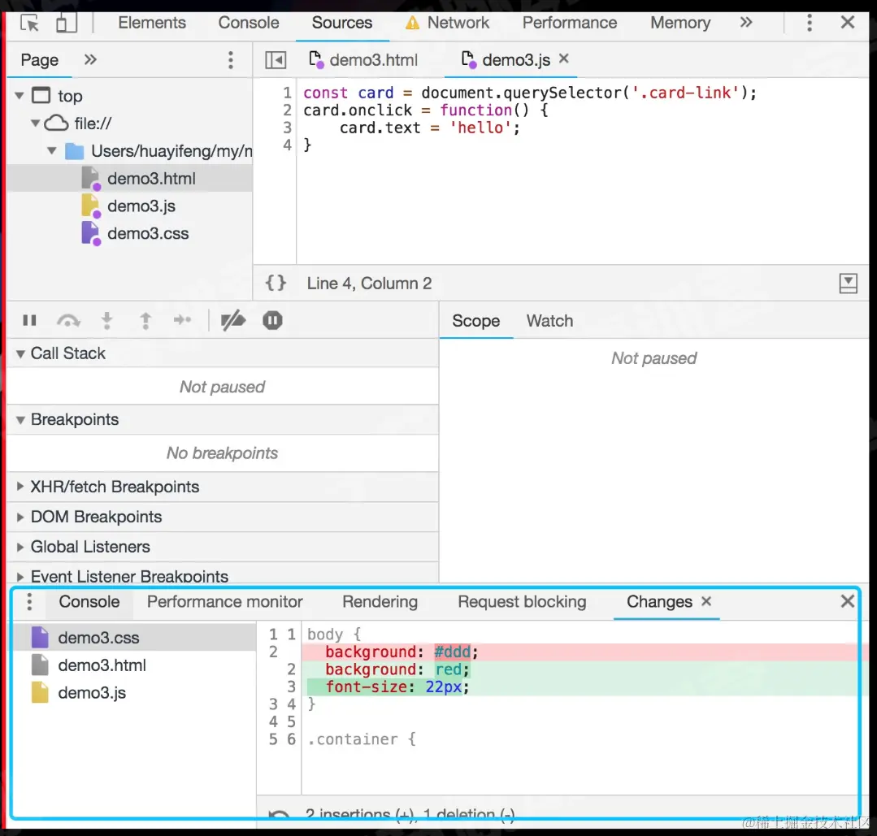Open the Memory tab
The image size is (877, 836).
click(680, 23)
